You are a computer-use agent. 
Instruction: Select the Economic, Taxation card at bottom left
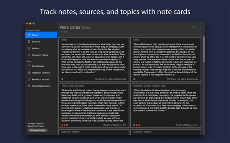coord(94,132)
